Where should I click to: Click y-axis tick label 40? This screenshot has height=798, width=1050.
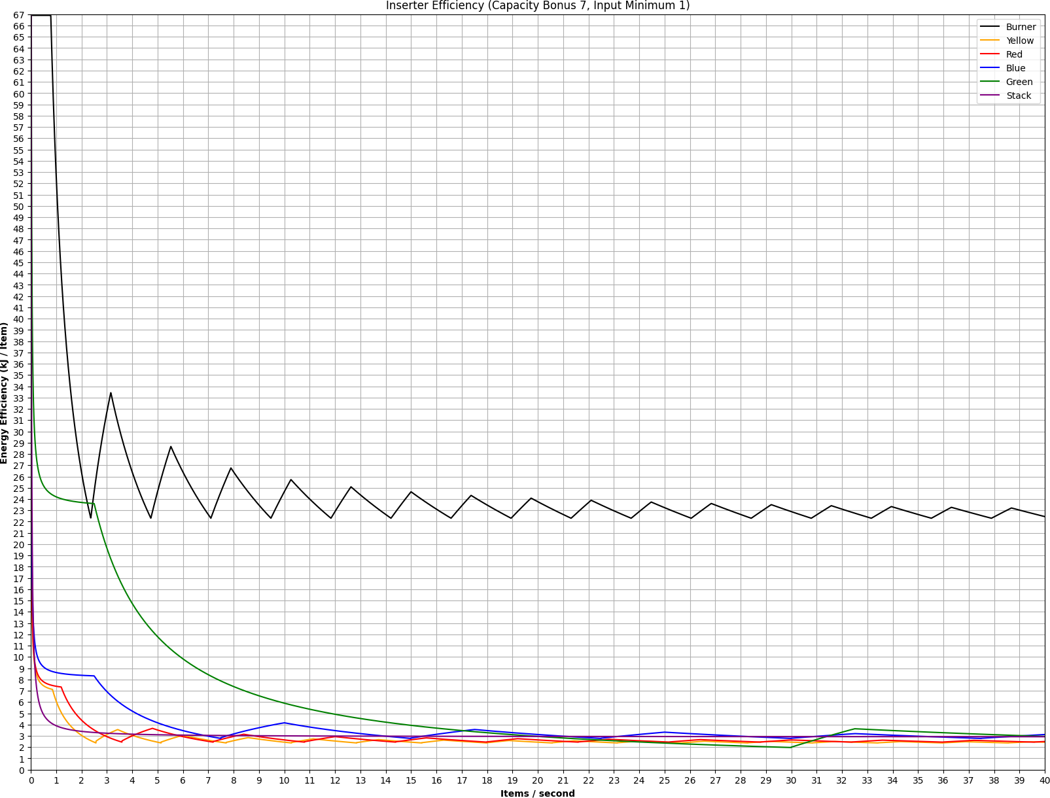coord(19,319)
